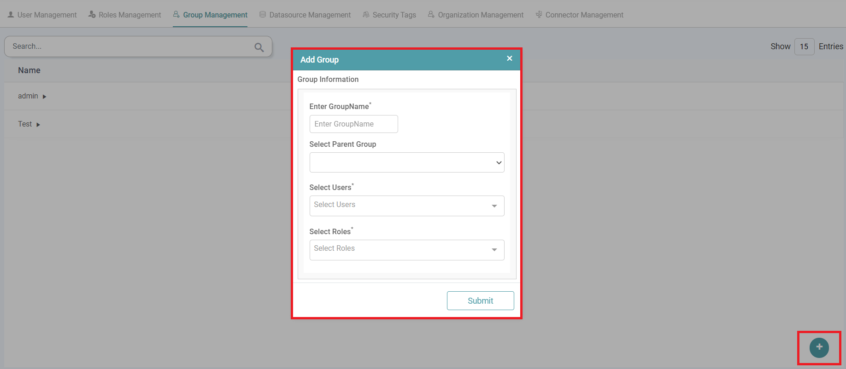The height and width of the screenshot is (369, 846).
Task: Click the Roles Management tab icon
Action: [92, 15]
